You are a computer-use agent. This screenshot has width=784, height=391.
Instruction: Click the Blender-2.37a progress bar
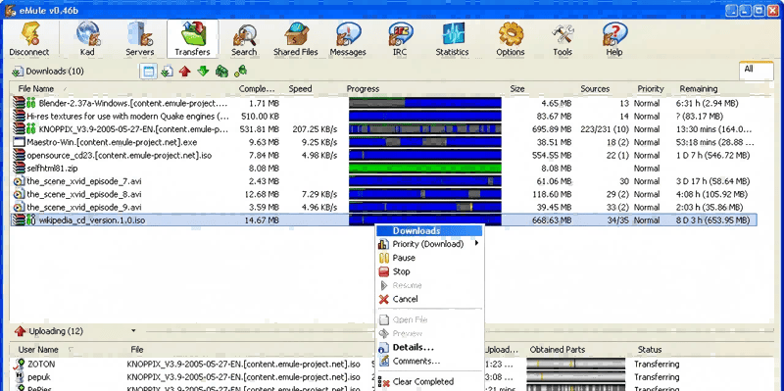pyautogui.click(x=425, y=104)
